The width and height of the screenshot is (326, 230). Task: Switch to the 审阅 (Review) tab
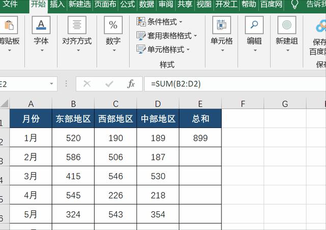click(x=166, y=4)
